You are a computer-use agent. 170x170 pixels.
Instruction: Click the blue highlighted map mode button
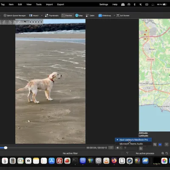(x=160, y=144)
